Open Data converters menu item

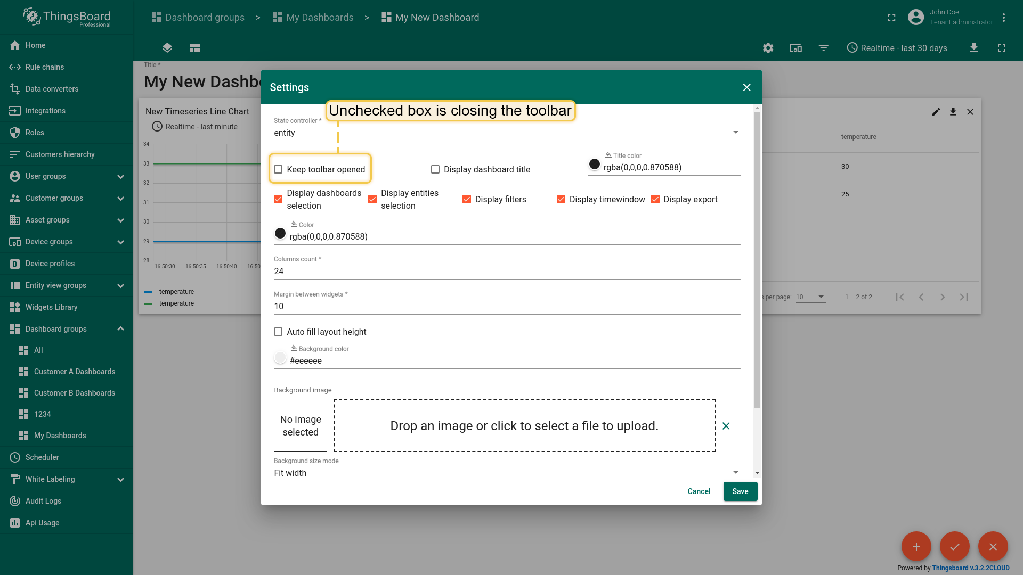[67, 89]
